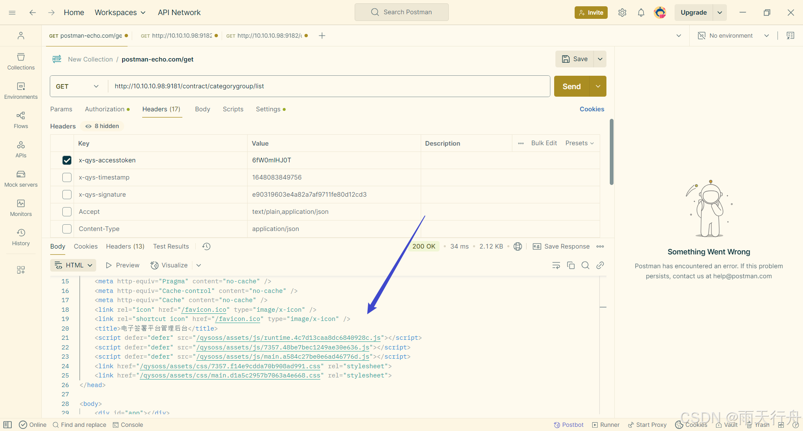Open the notifications bell
Viewport: 803px width, 431px height.
641,13
